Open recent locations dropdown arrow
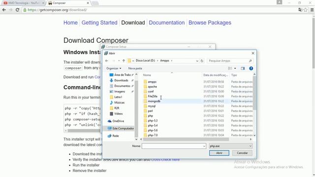 [x=119, y=60]
